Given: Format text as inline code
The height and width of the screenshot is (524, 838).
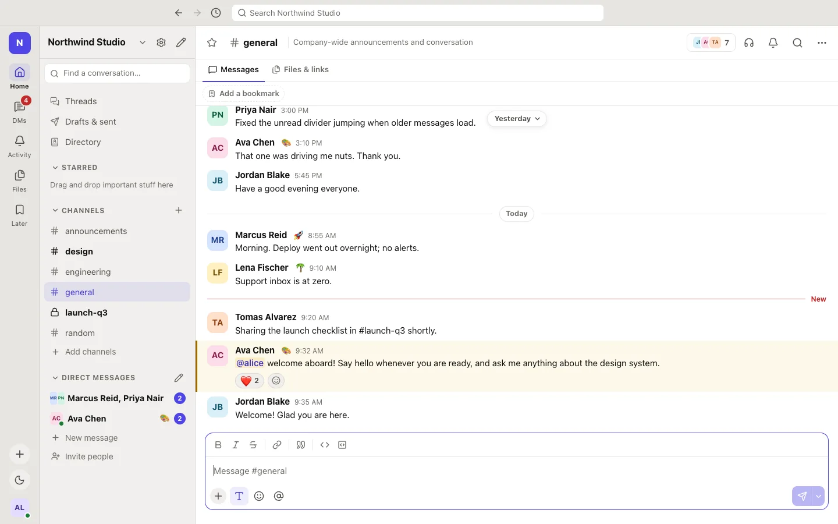Looking at the screenshot, I should (325, 445).
